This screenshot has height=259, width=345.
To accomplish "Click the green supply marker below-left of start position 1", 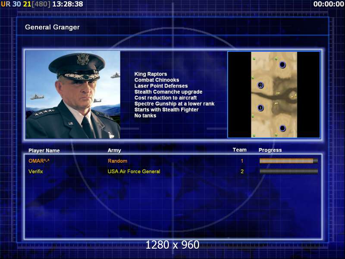I will [x=253, y=116].
